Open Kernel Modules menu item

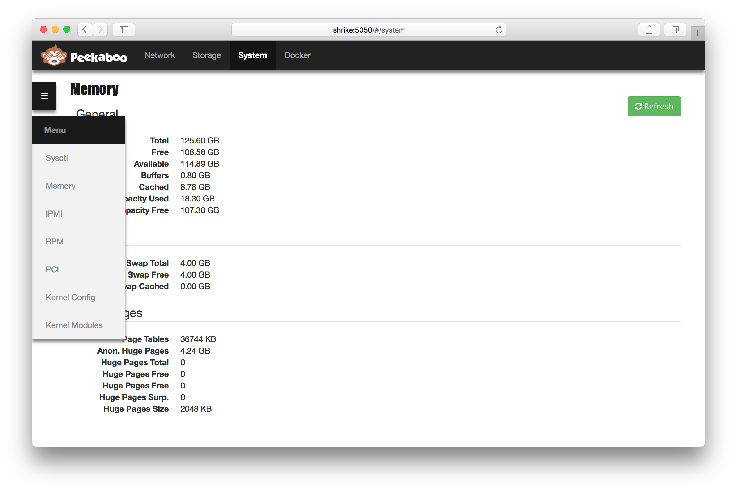pos(74,325)
